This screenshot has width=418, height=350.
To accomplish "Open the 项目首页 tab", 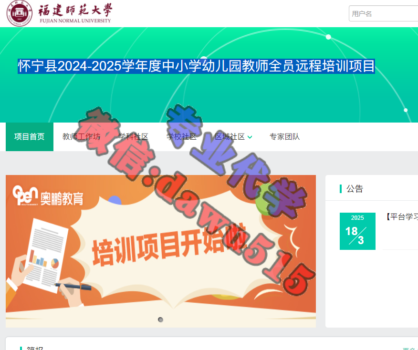I will coord(30,137).
